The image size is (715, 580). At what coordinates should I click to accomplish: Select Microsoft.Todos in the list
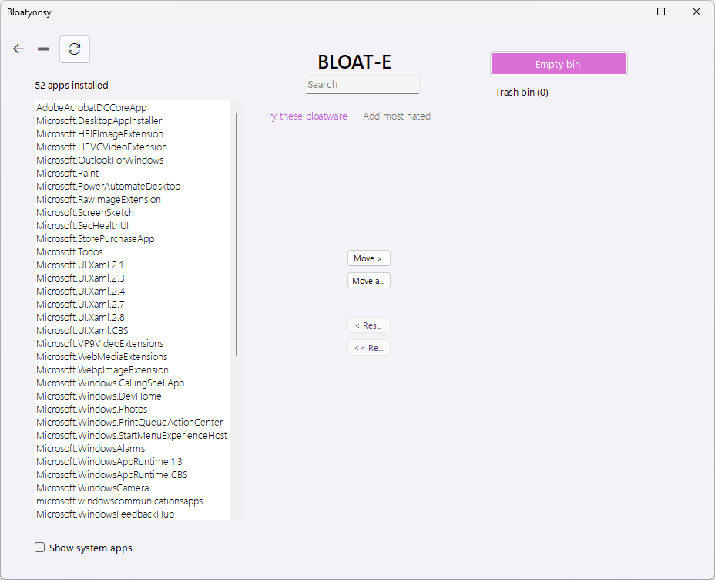(133, 252)
